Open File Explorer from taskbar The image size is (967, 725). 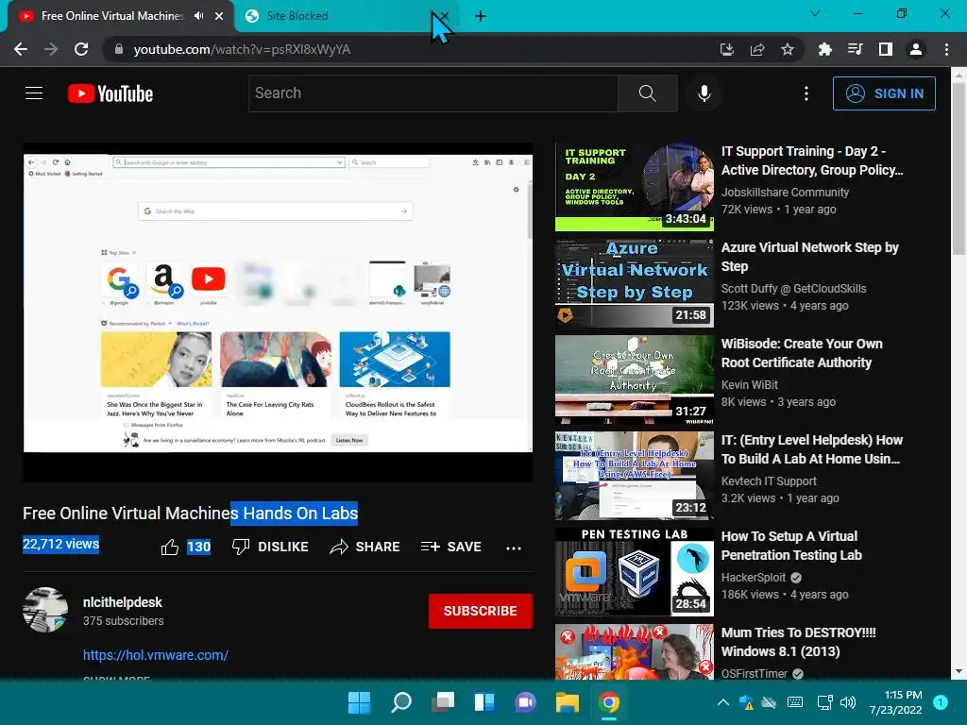tap(567, 702)
